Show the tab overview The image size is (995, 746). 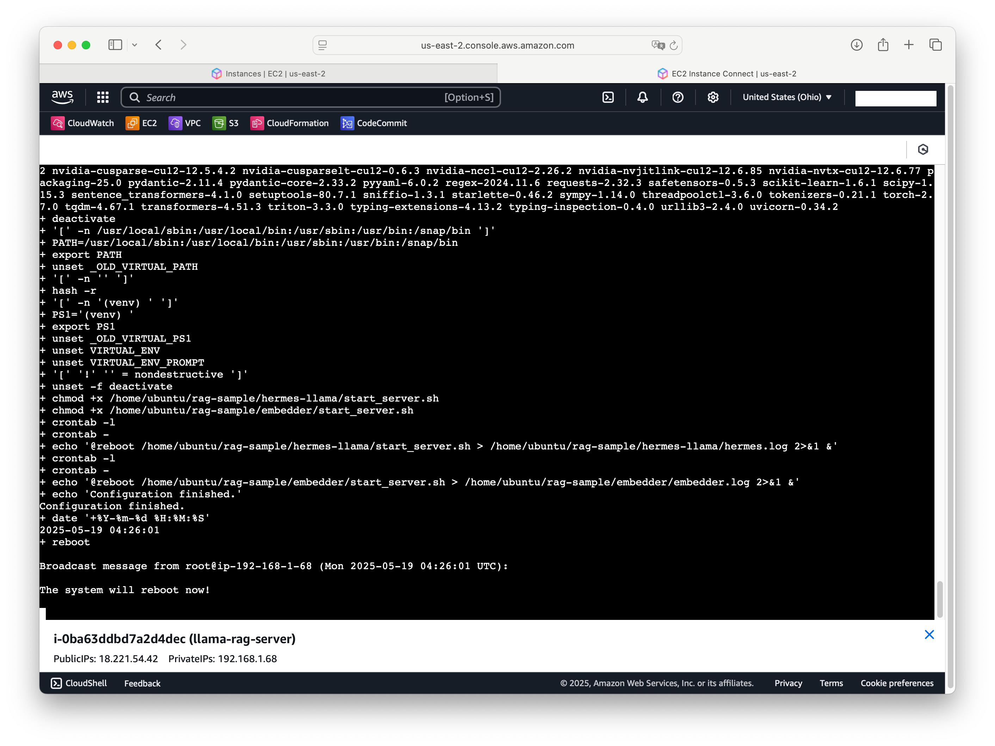point(935,44)
